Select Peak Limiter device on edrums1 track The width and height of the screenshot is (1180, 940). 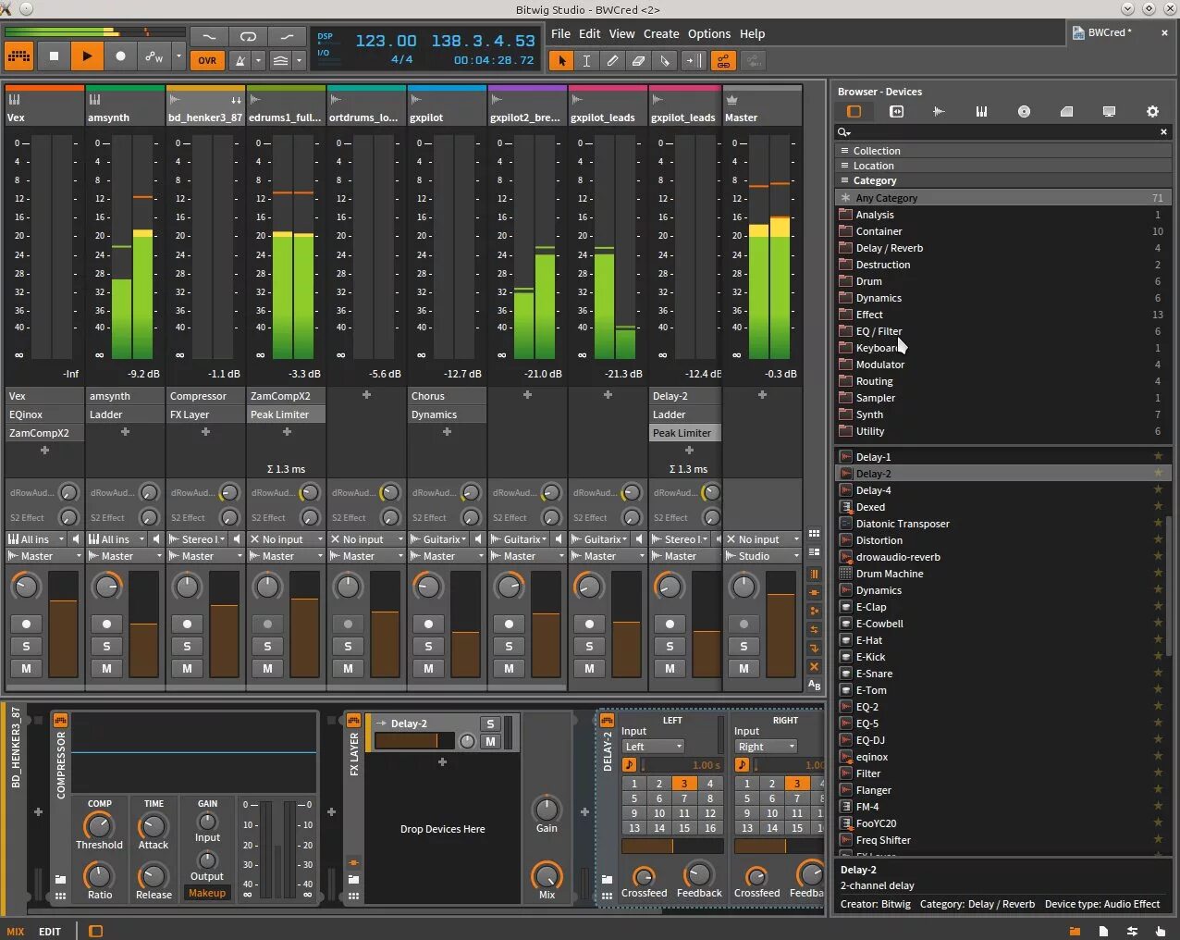[286, 414]
